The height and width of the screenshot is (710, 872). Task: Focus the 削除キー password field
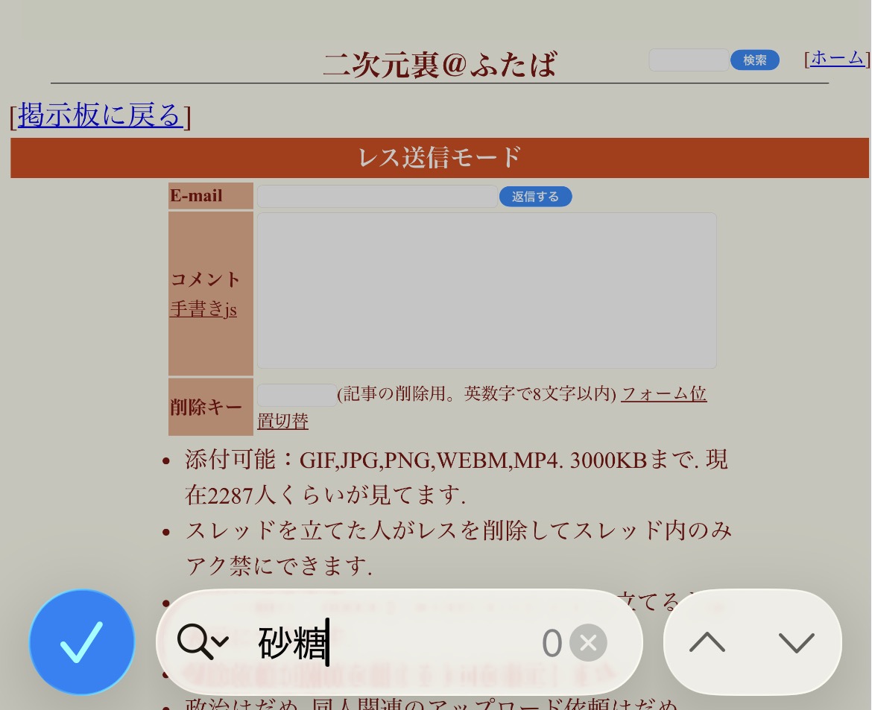[x=297, y=395]
